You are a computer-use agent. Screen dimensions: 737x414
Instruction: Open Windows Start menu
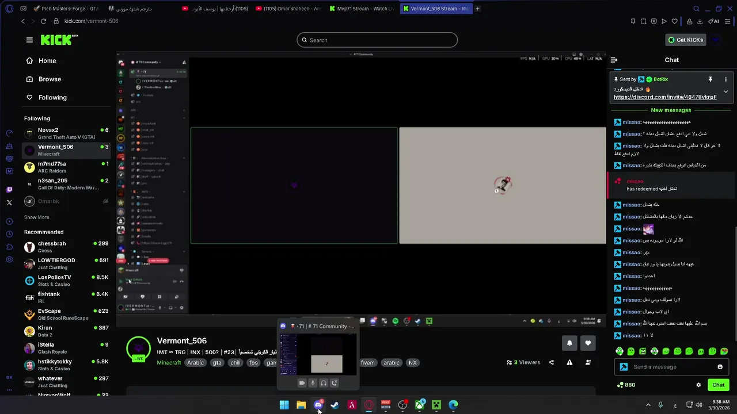284,405
